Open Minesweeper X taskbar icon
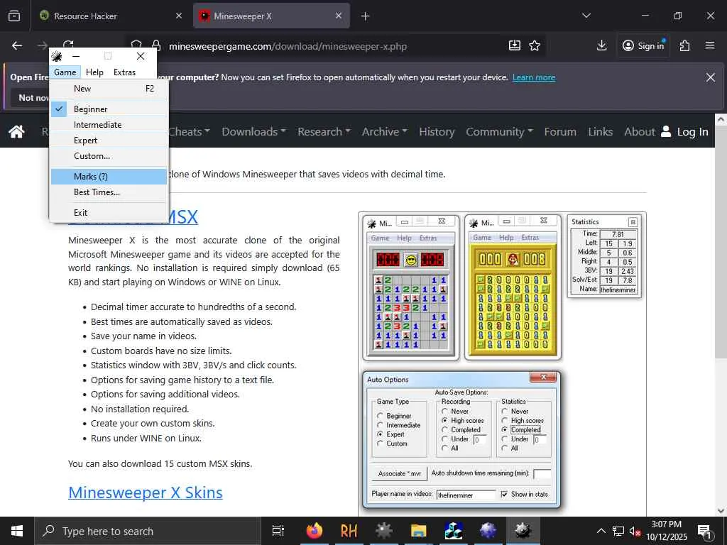 click(x=523, y=531)
